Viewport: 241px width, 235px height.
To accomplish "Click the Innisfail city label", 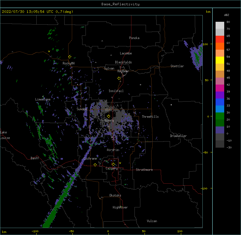I will (116, 91).
